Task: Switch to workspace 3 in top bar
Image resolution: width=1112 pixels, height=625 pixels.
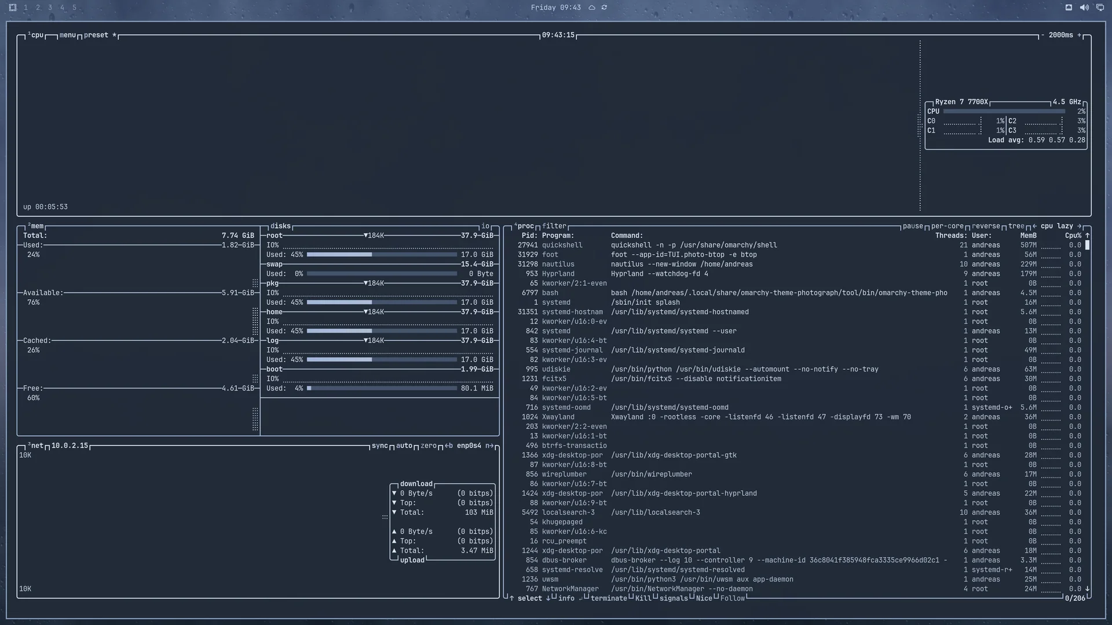Action: (x=50, y=8)
